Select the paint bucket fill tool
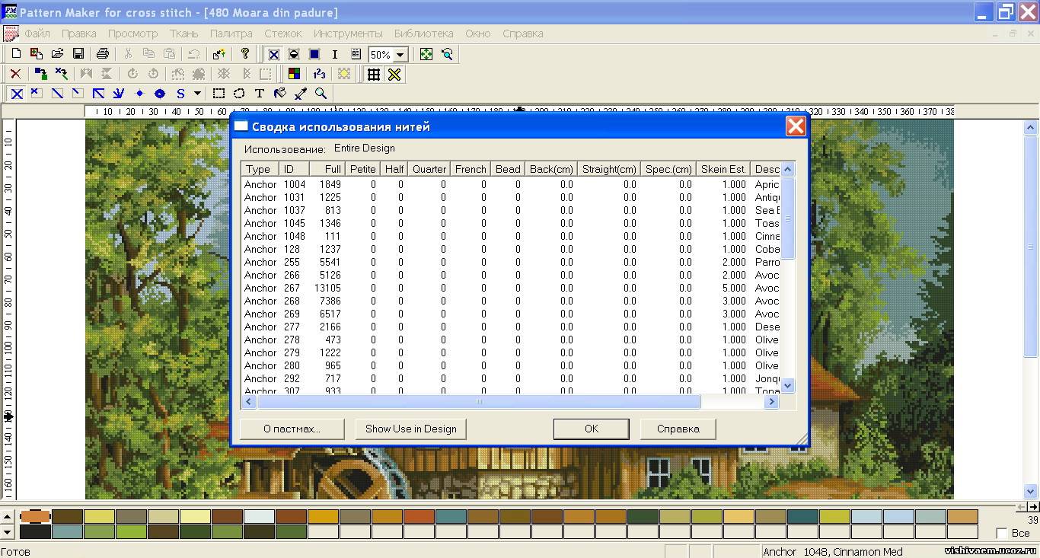Screen dimensions: 1040x558 coord(280,94)
